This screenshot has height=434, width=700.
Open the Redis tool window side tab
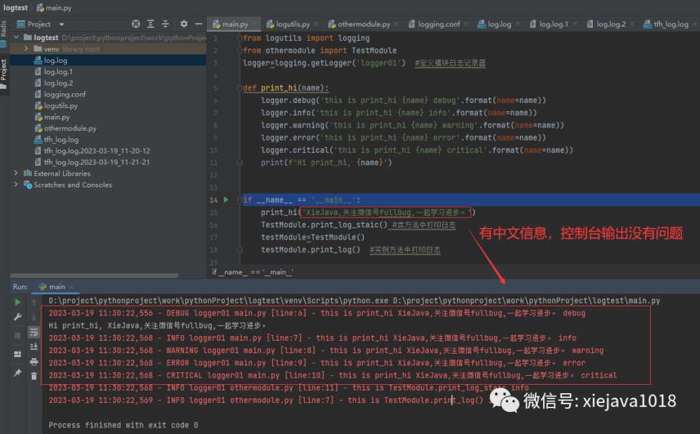tap(4, 34)
